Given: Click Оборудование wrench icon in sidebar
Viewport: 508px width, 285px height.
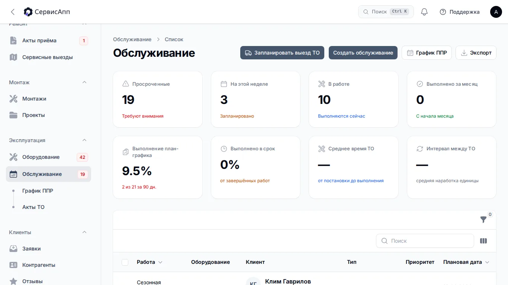Looking at the screenshot, I should (13, 157).
